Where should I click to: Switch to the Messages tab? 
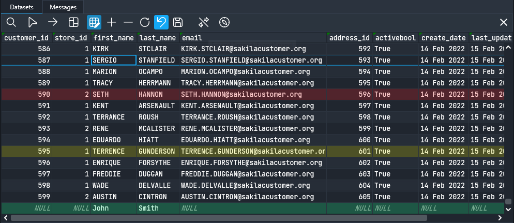pyautogui.click(x=63, y=7)
